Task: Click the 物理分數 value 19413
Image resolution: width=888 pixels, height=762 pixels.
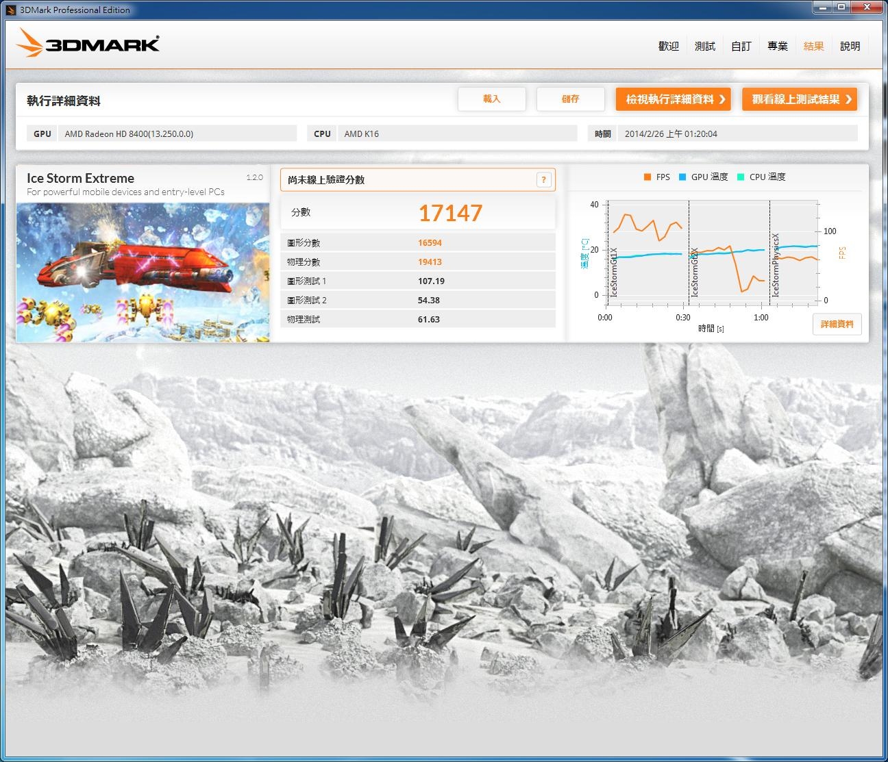Action: click(x=430, y=262)
